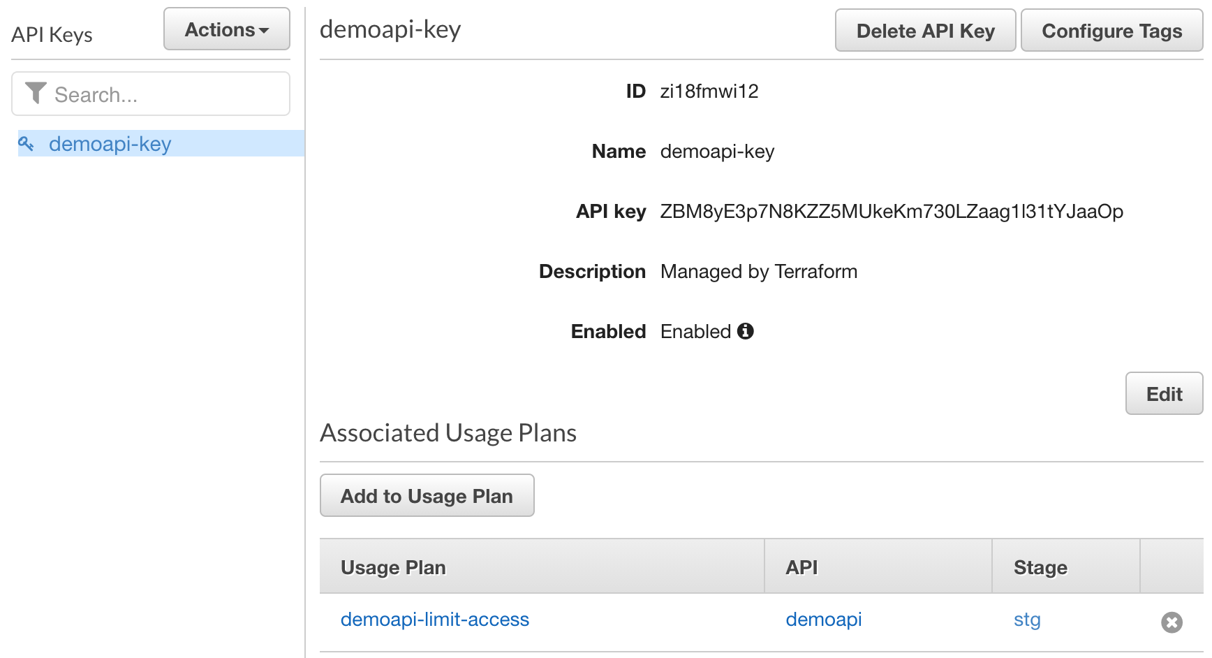Follow the stg stage link
The height and width of the screenshot is (658, 1212).
[1027, 620]
